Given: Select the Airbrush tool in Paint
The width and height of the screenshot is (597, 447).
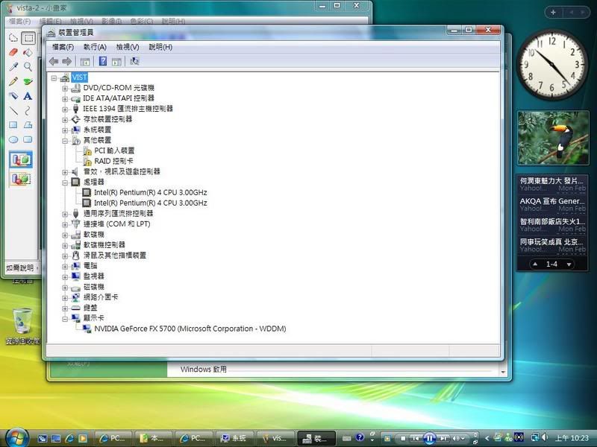Looking at the screenshot, I should tap(13, 96).
